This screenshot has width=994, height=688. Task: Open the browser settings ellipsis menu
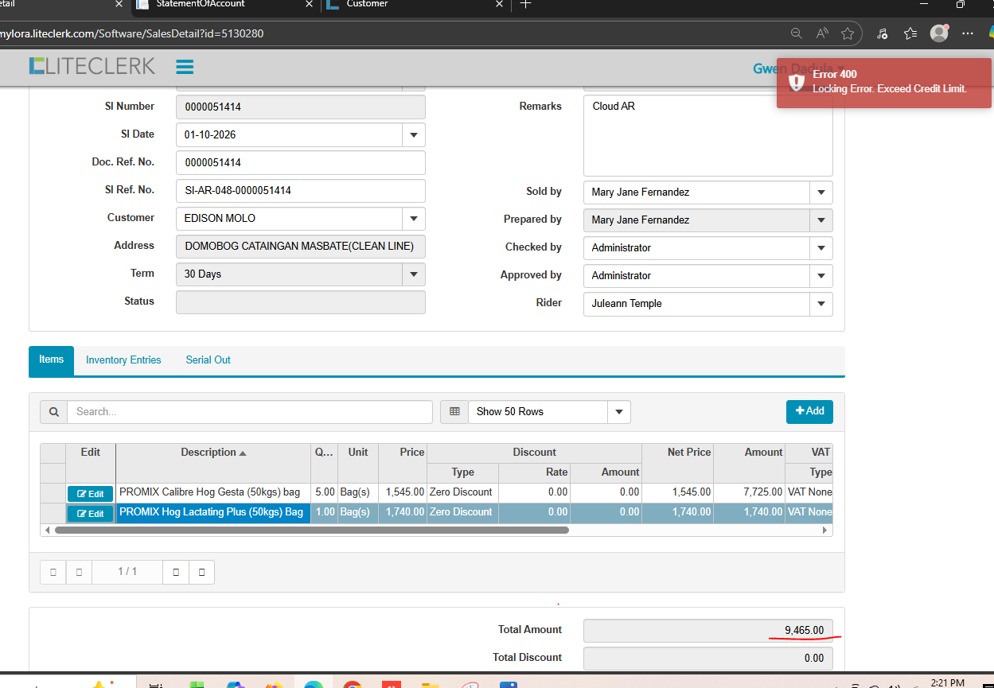pos(968,33)
